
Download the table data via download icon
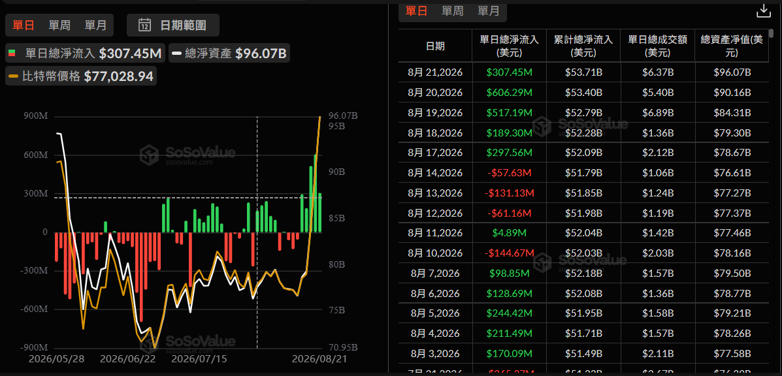764,10
